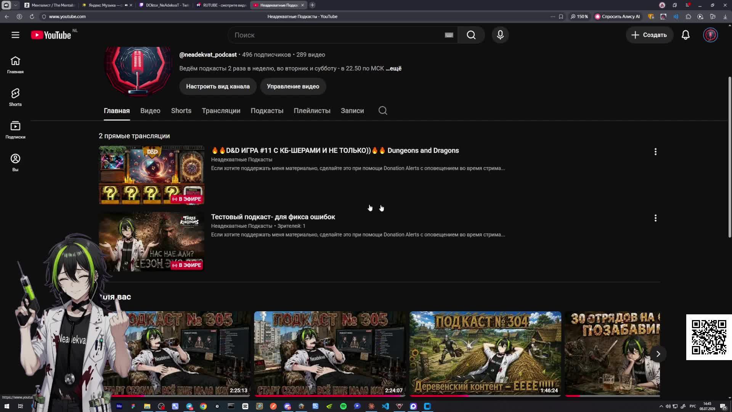Switch to the Записи tab

coord(352,111)
